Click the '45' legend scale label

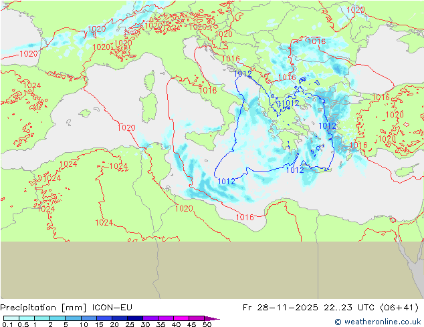(x=191, y=324)
